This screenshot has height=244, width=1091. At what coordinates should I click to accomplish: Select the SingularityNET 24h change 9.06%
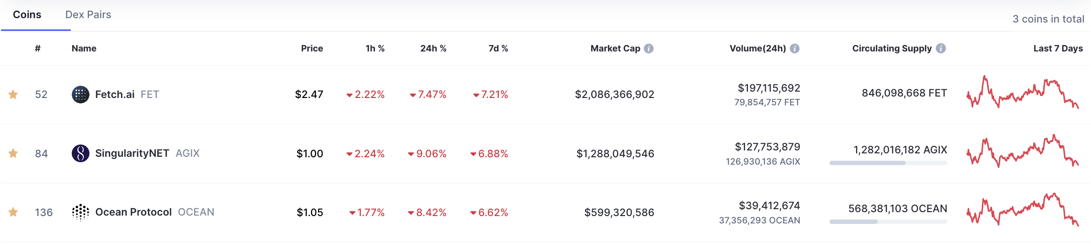[427, 153]
